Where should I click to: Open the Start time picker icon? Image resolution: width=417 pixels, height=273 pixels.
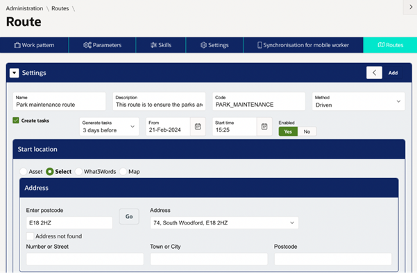click(264, 127)
